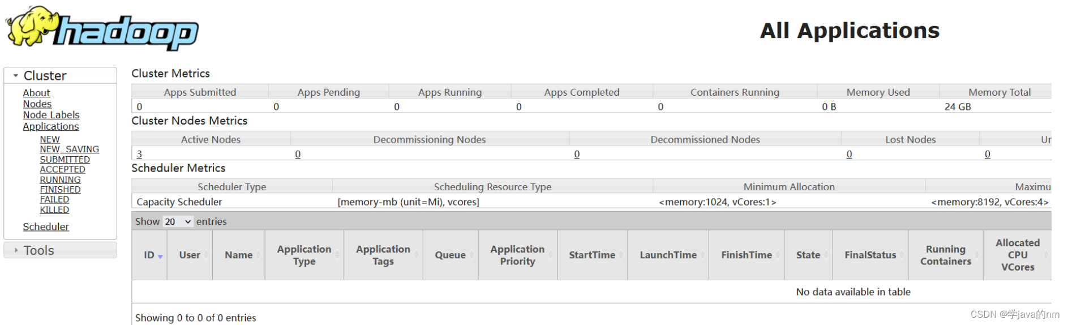Sort table by Allocated CPU VCores column
The image size is (1068, 325).
click(1018, 255)
